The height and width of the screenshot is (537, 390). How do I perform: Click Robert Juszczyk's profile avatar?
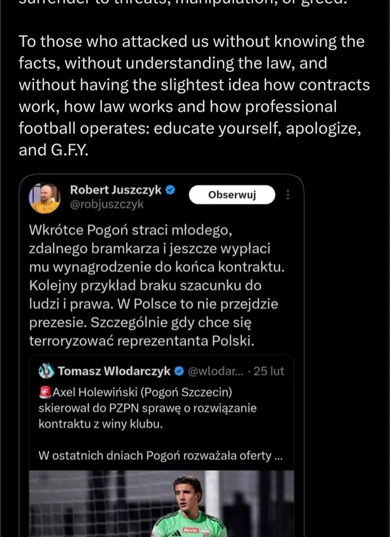[x=45, y=197]
